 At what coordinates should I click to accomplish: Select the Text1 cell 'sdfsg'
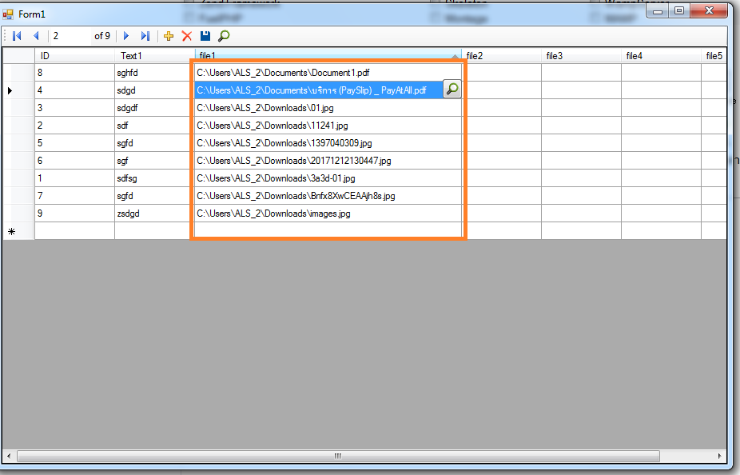point(154,178)
